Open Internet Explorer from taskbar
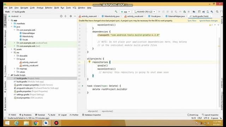Image resolution: width=226 pixels, height=127 pixels. click(17, 123)
